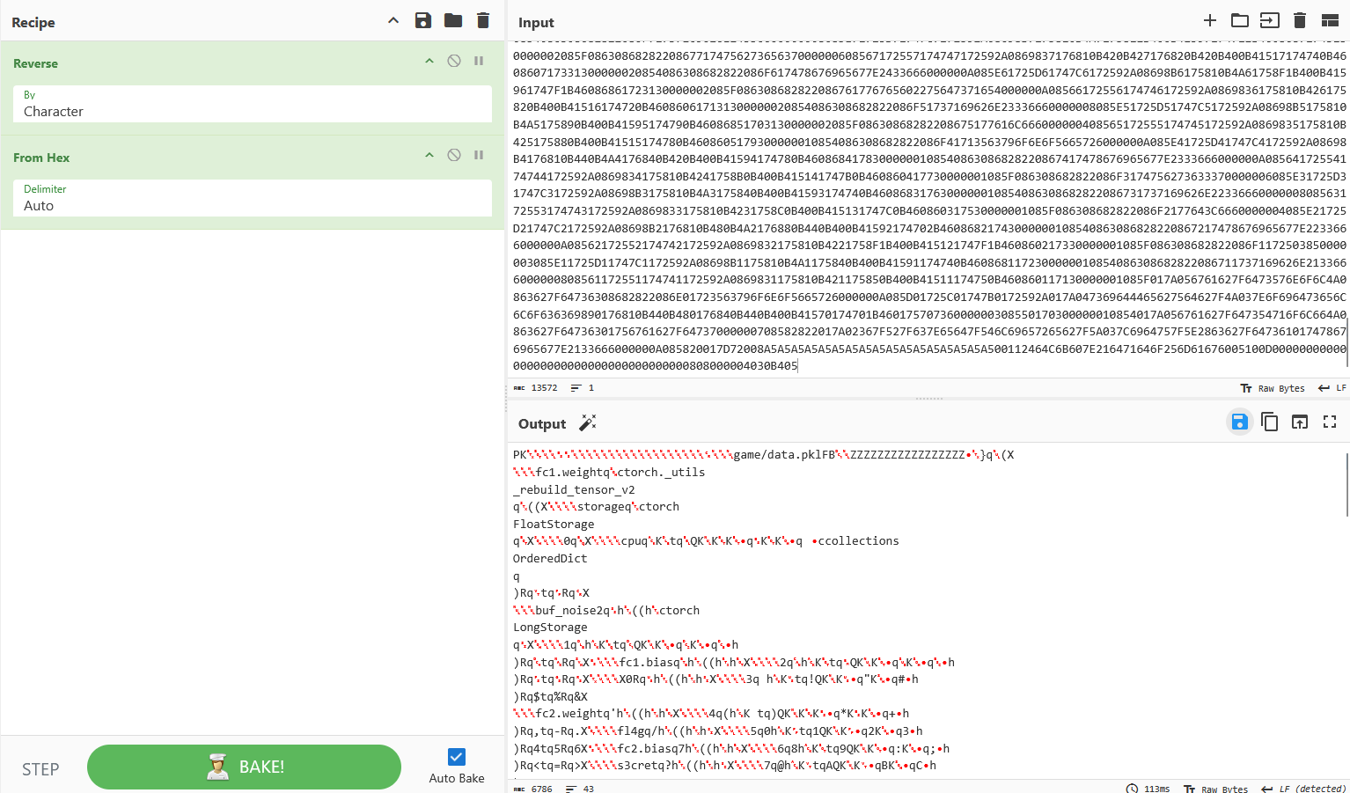The height and width of the screenshot is (793, 1350).
Task: Click the From Hex operation title
Action: [41, 158]
